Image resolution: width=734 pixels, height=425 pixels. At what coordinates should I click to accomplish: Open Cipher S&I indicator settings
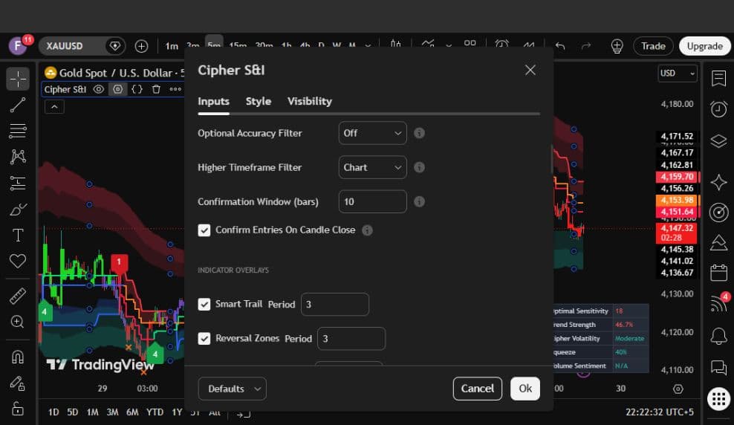coord(118,89)
